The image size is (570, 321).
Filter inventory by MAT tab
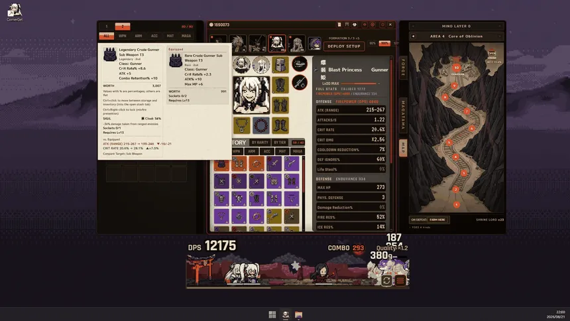(x=282, y=151)
